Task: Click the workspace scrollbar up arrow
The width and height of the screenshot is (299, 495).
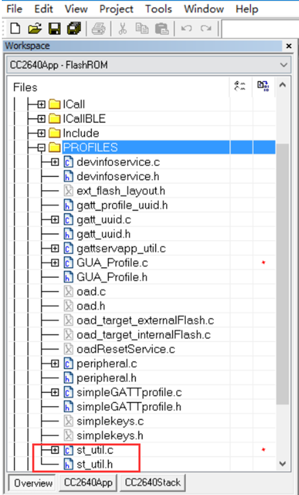Action: [283, 85]
